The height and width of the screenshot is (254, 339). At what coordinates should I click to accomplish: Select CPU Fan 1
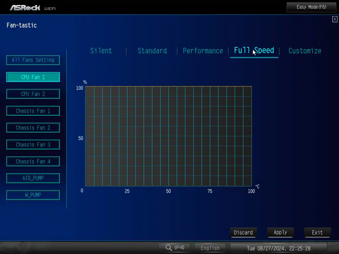[33, 77]
